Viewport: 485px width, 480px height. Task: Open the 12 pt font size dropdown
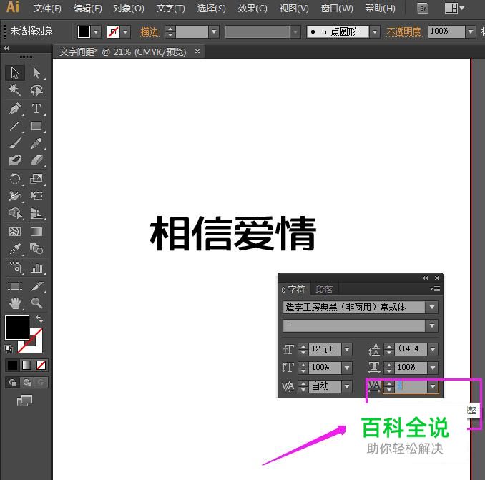pyautogui.click(x=347, y=350)
